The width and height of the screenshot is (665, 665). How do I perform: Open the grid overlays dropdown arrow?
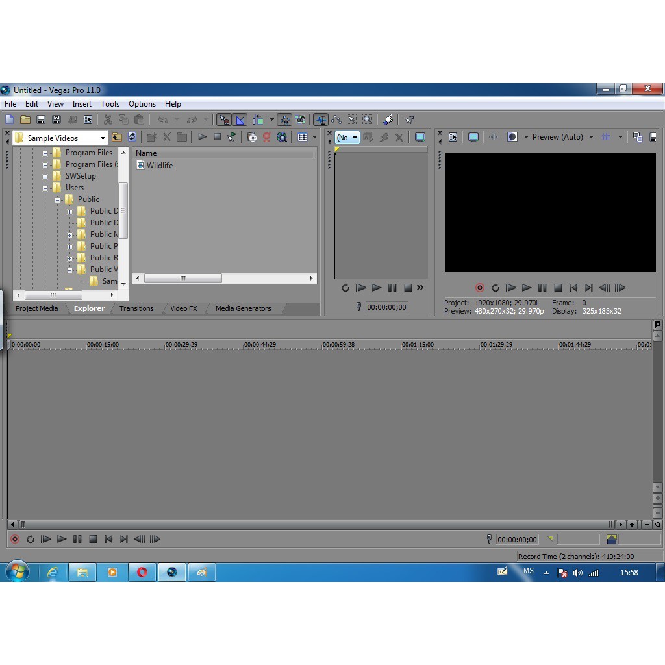pos(620,137)
